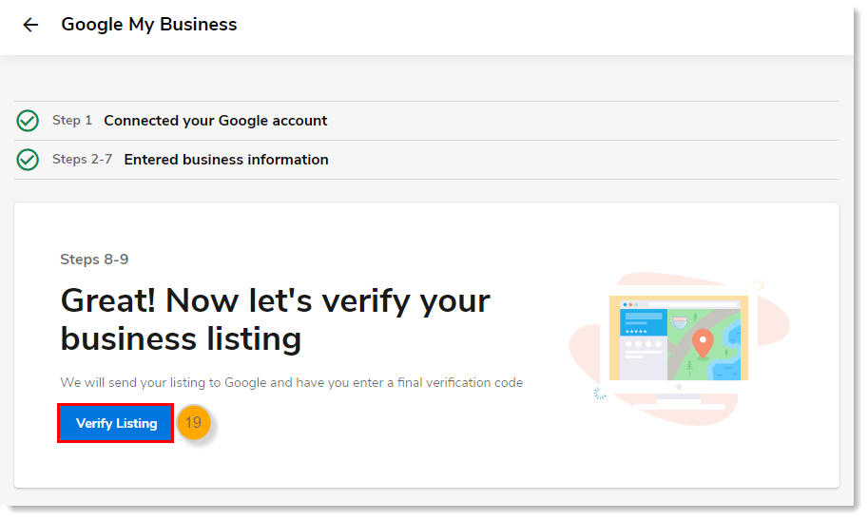The image size is (868, 520).
Task: Go back using the left arrow icon
Action: [30, 25]
